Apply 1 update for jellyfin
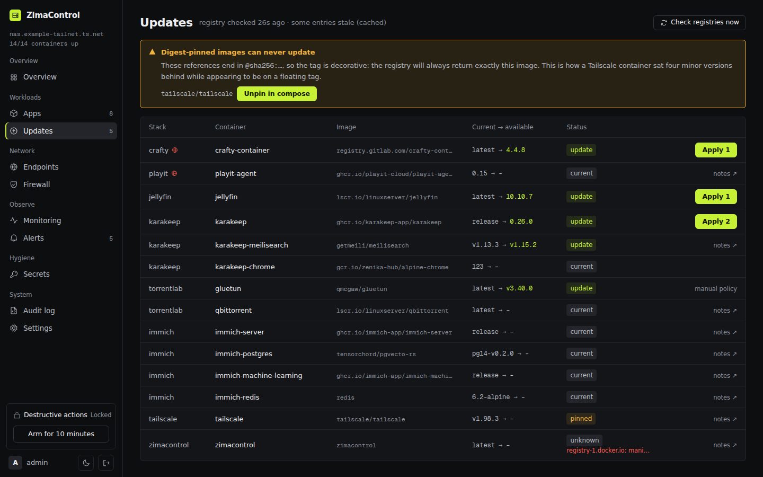763x477 pixels. (x=716, y=197)
